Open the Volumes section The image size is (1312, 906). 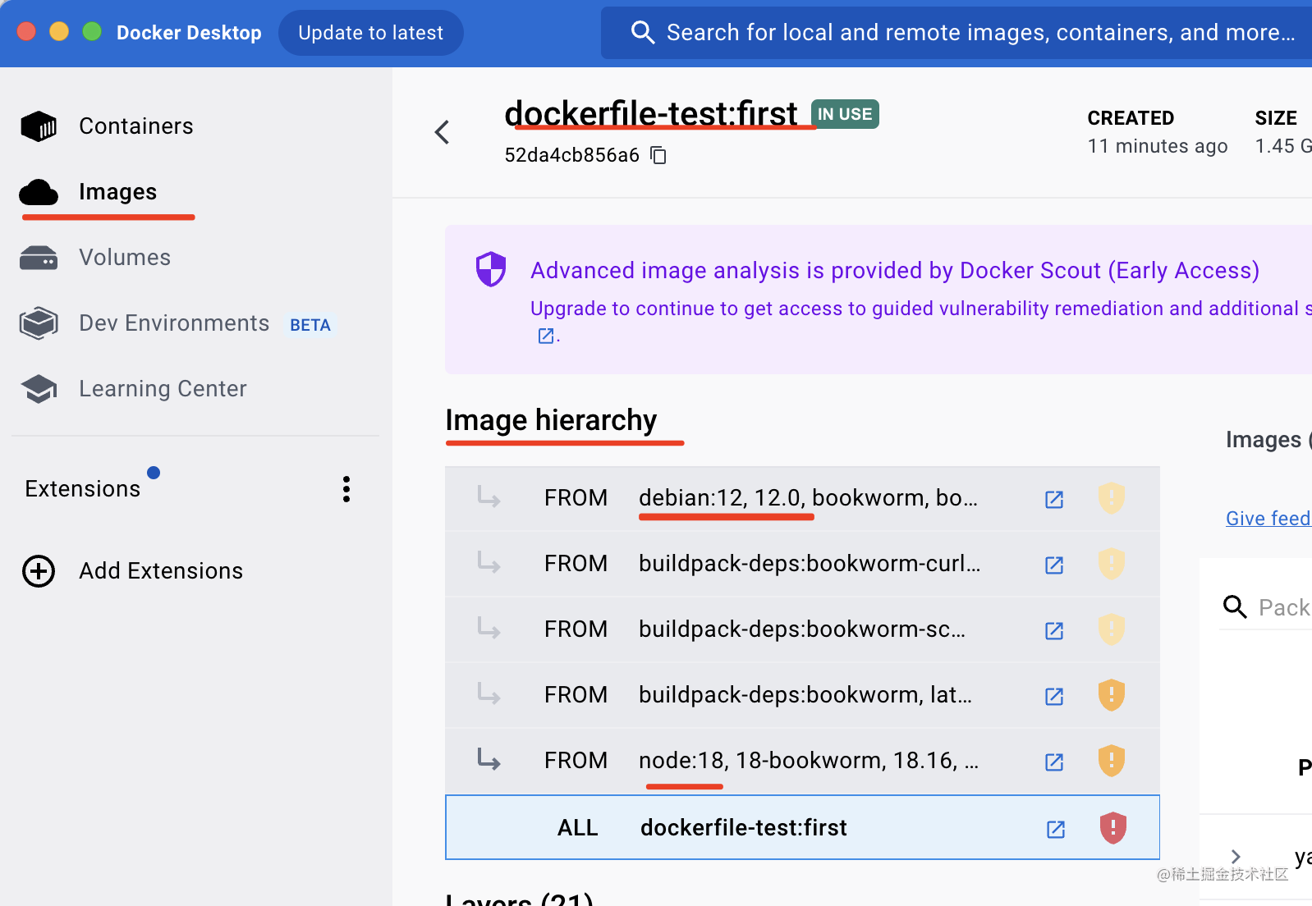click(124, 258)
